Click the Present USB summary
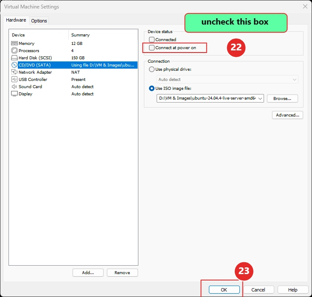Screen dimensions: 312x297 (79, 80)
